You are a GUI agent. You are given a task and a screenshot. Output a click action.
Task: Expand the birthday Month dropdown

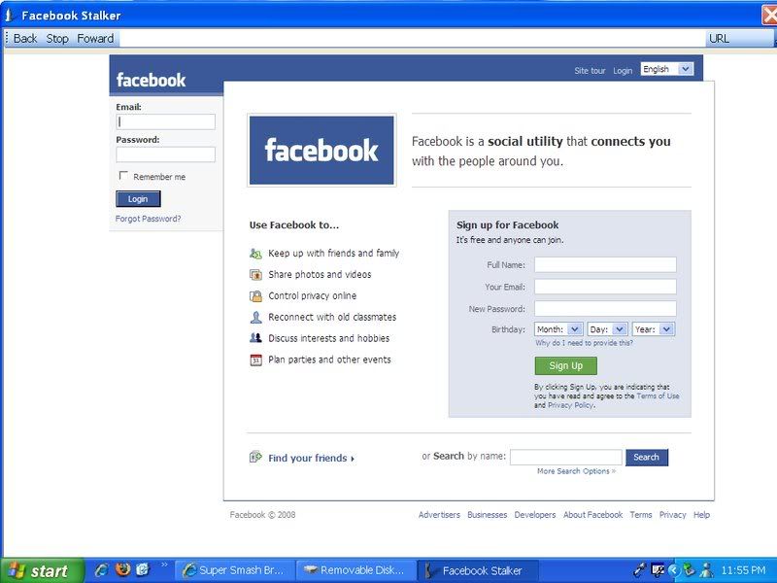(x=558, y=329)
